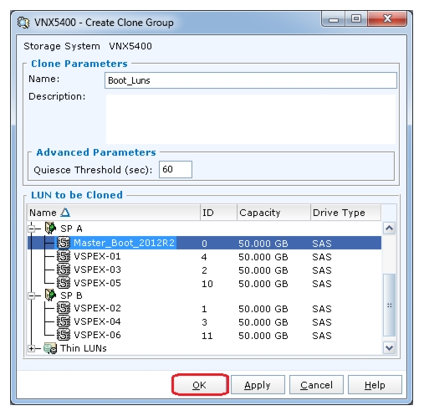The width and height of the screenshot is (424, 416).
Task: Select the VSPEX-02 LUN row
Action: [x=204, y=308]
